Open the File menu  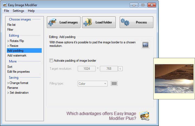point(6,11)
